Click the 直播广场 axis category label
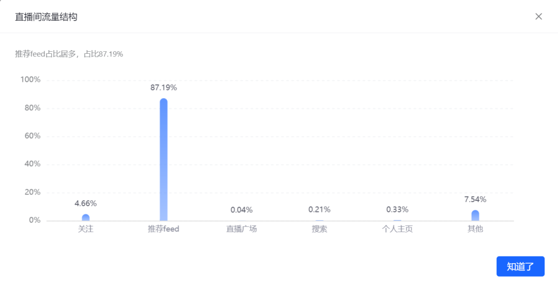Viewport: 558px width, 289px height. click(x=242, y=229)
